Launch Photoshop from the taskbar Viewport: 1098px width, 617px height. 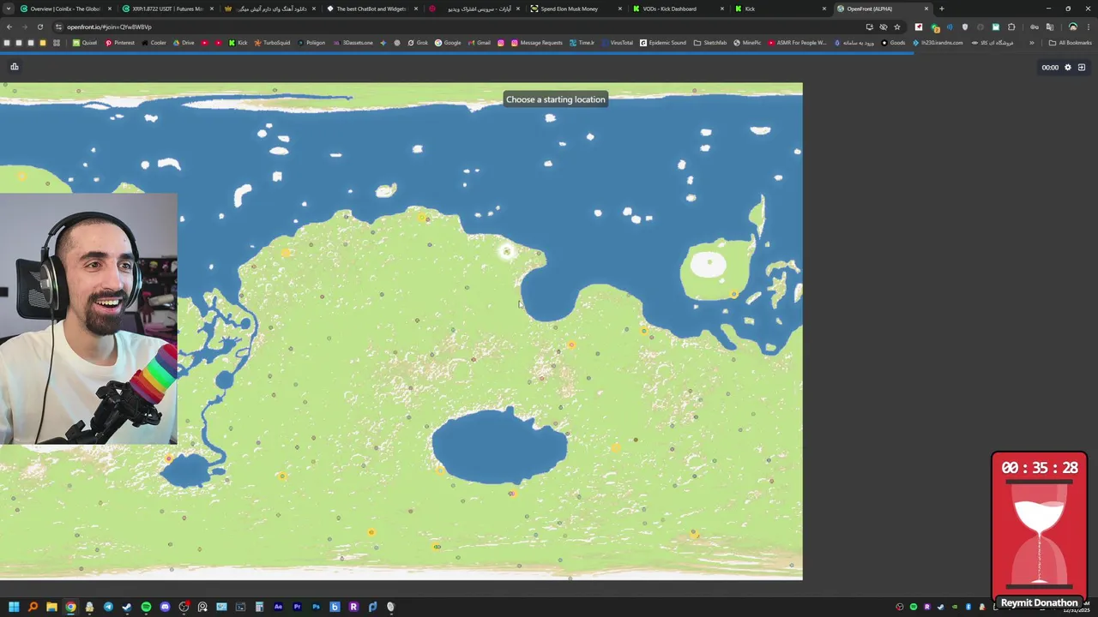(316, 607)
